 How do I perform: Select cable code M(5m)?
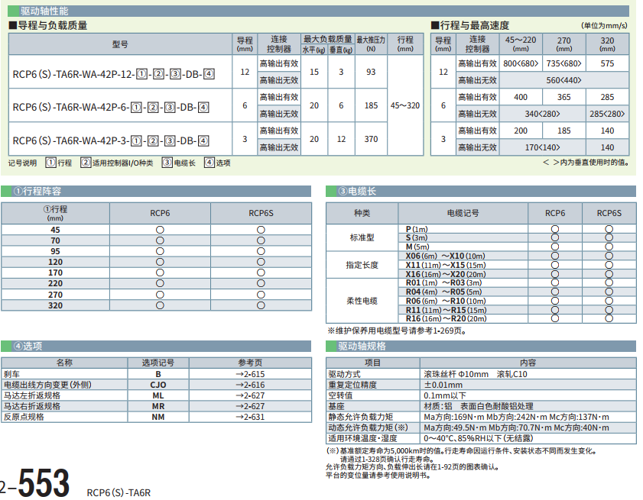coord(417,247)
